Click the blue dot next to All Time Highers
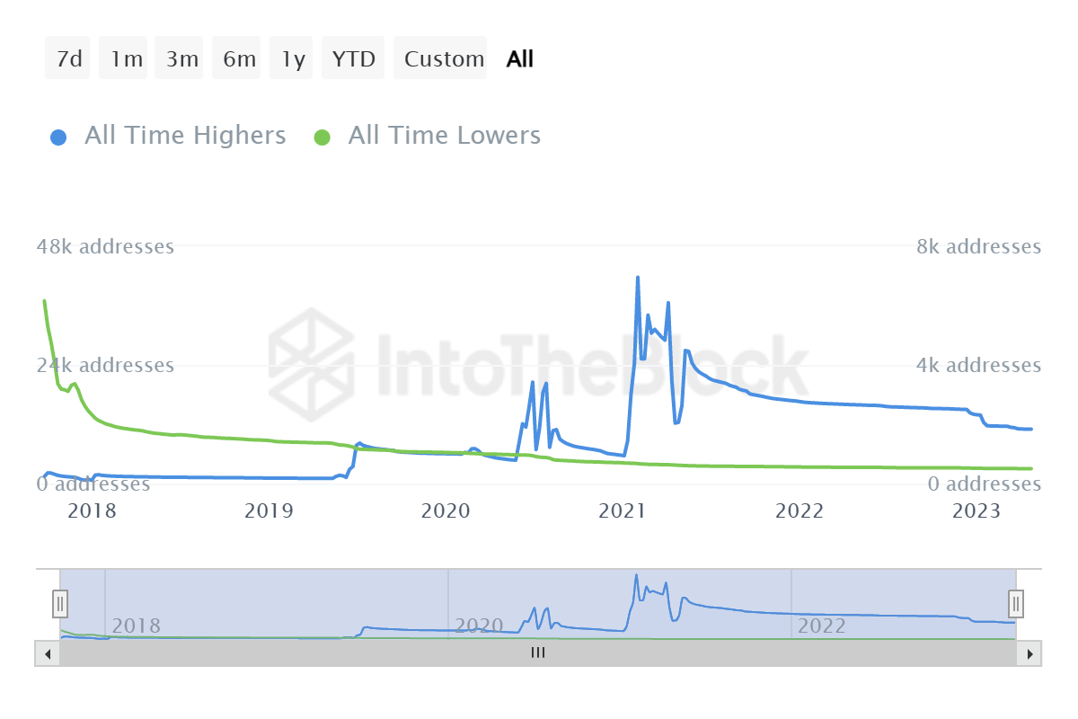 point(58,135)
